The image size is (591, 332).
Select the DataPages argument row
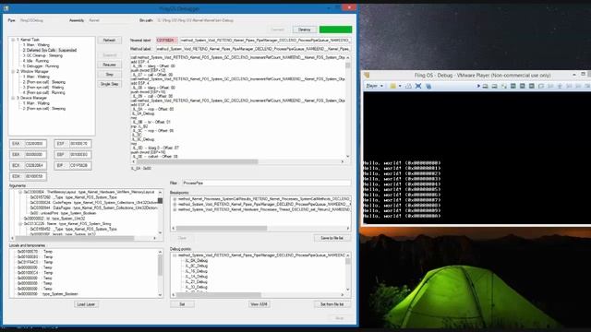point(93,207)
